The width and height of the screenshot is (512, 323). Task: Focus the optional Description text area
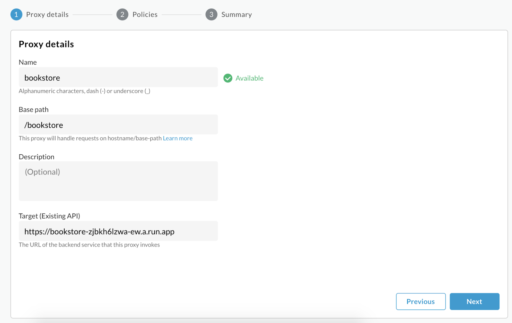tap(118, 181)
